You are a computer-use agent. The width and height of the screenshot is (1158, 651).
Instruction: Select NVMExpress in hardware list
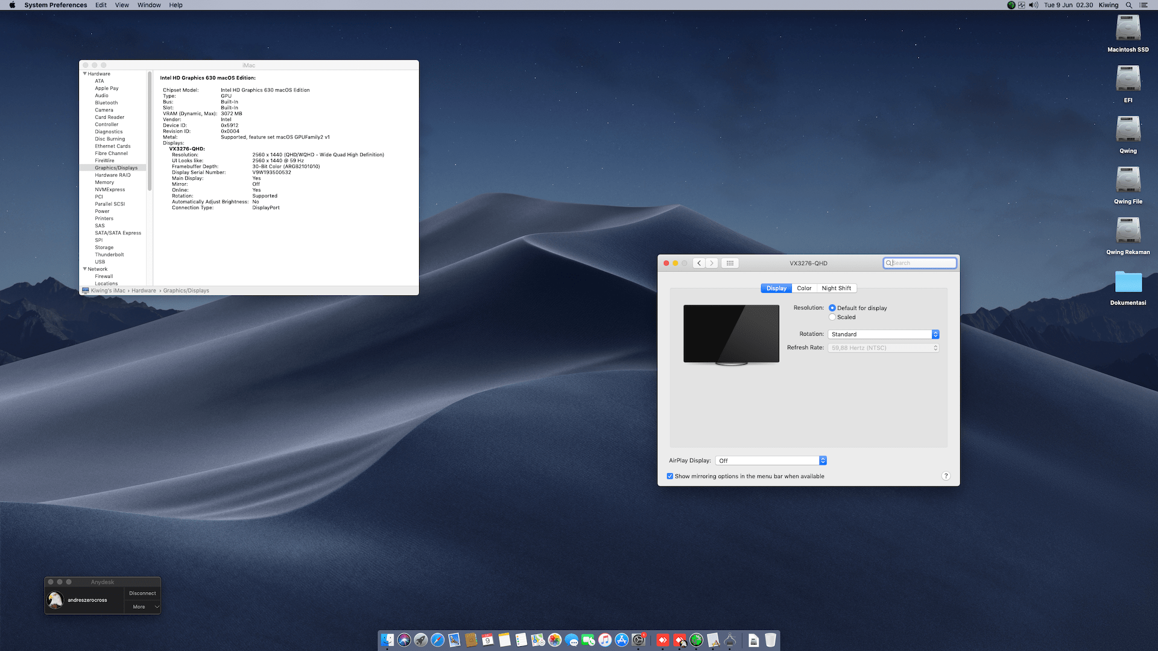click(110, 189)
